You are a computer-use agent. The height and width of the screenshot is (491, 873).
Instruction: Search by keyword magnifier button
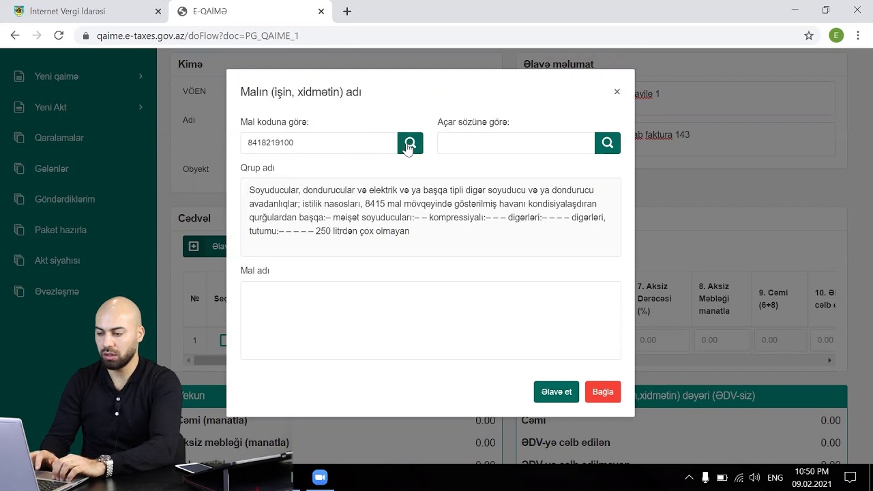607,143
